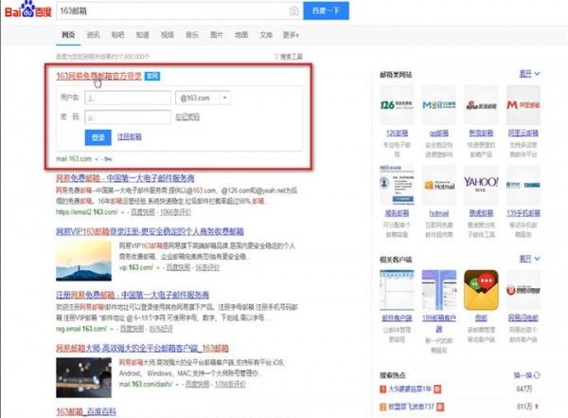Click the red rank badge of the first hot search
This screenshot has width=568, height=418.
(382, 390)
